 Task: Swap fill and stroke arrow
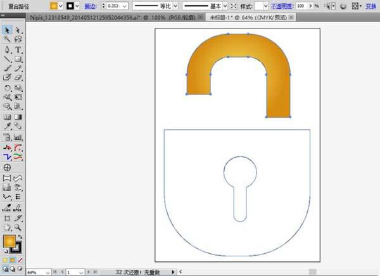click(x=20, y=237)
